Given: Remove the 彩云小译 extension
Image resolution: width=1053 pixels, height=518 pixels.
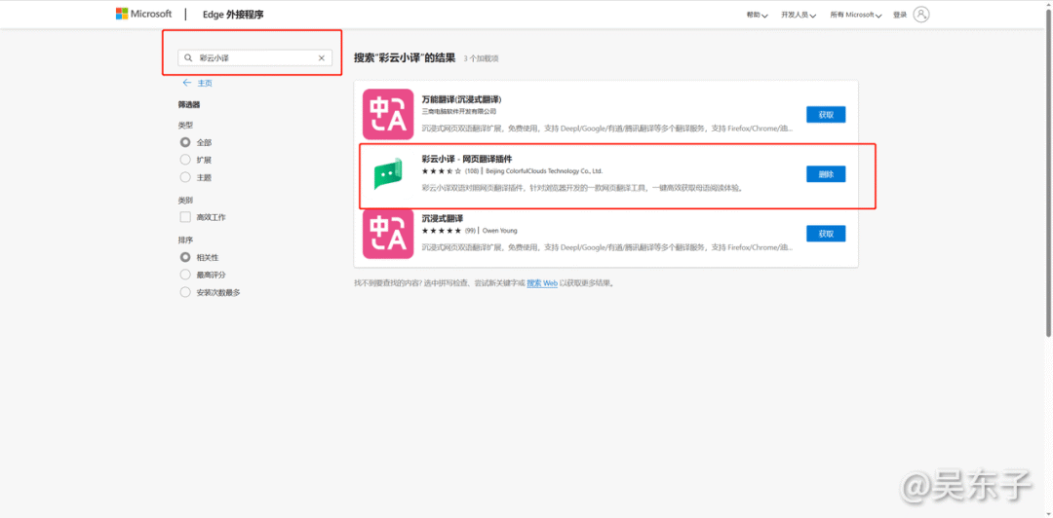Looking at the screenshot, I should click(x=826, y=173).
